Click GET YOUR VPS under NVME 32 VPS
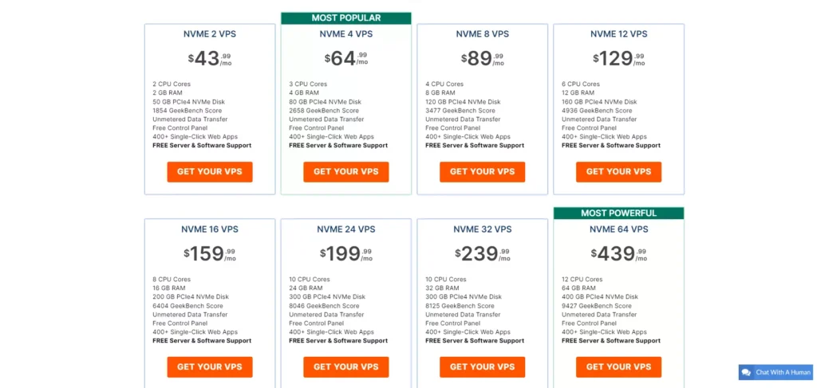This screenshot has height=388, width=817. [x=483, y=366]
